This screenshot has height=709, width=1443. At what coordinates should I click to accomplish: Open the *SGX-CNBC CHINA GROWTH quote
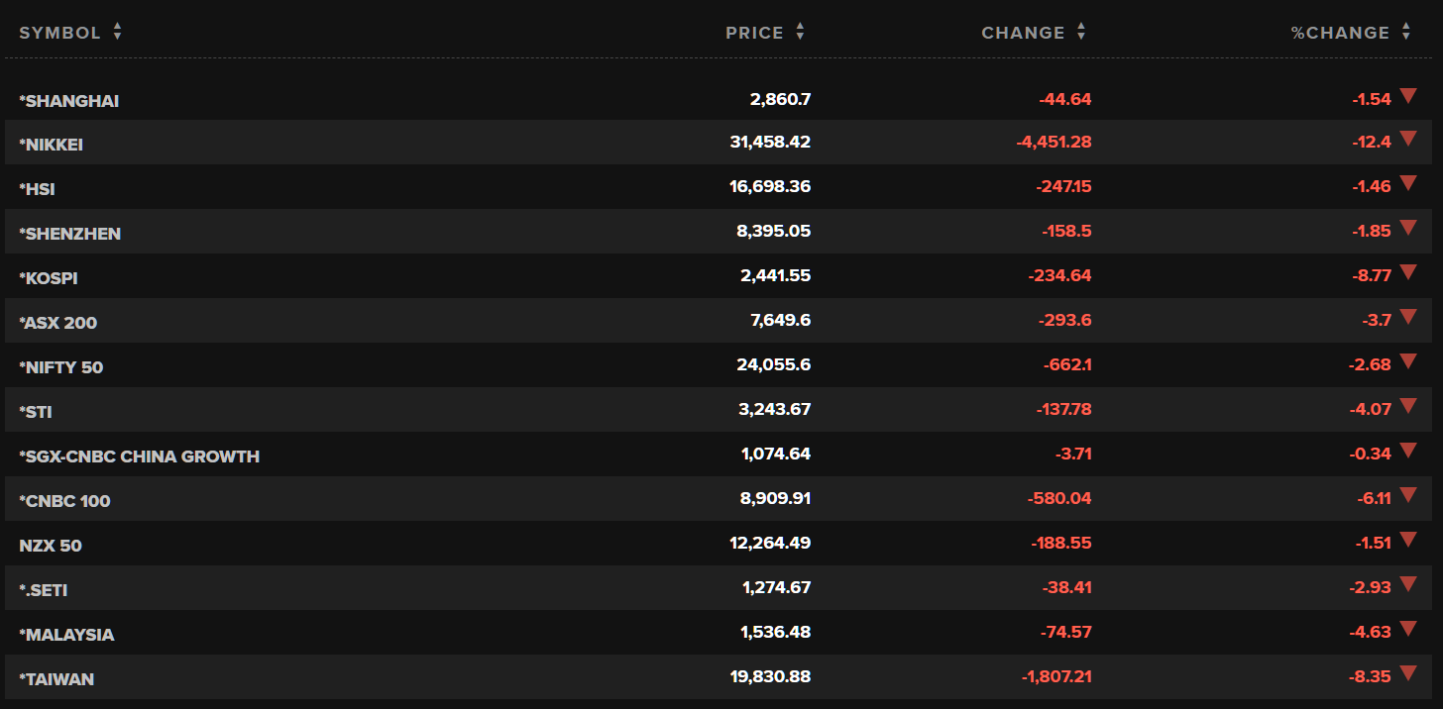[140, 456]
